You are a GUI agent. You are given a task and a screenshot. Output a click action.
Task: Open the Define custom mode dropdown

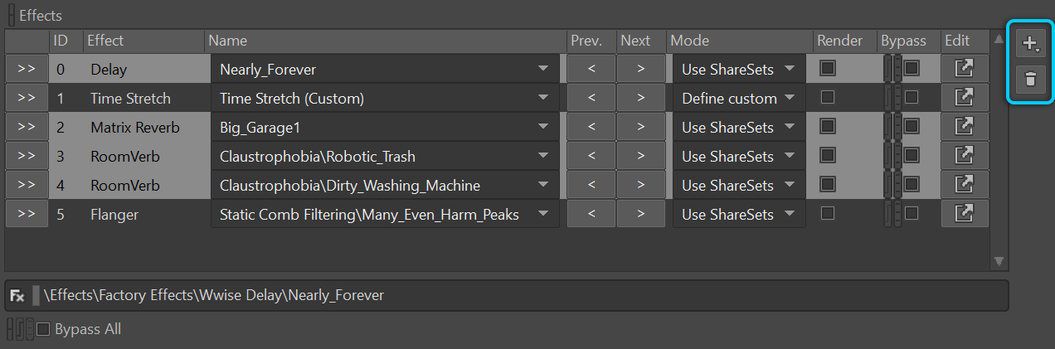tap(738, 98)
